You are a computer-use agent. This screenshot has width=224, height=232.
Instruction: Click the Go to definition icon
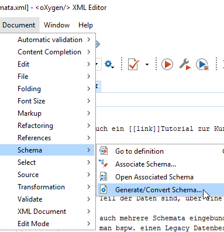coord(104,151)
